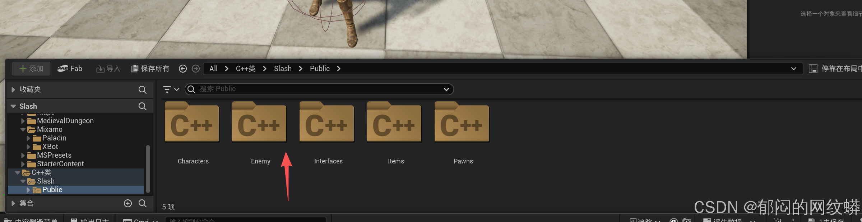This screenshot has width=862, height=222.
Task: Click the 添加 (Add) button
Action: coord(31,69)
